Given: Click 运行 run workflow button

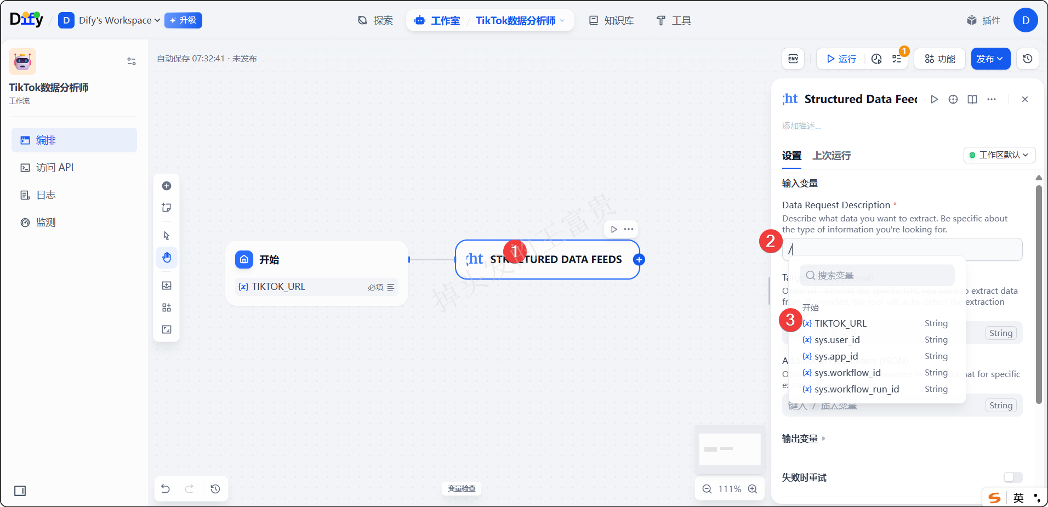Looking at the screenshot, I should click(841, 59).
